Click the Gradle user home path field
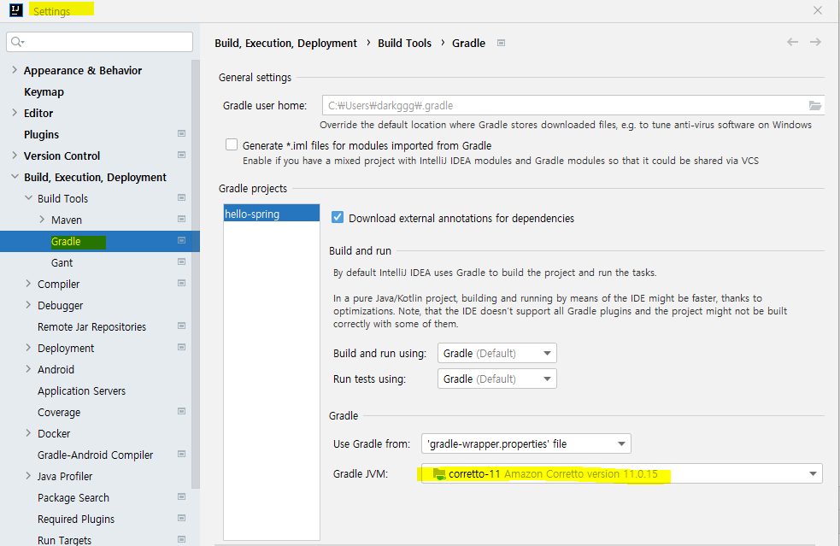The height and width of the screenshot is (546, 840). 555,105
